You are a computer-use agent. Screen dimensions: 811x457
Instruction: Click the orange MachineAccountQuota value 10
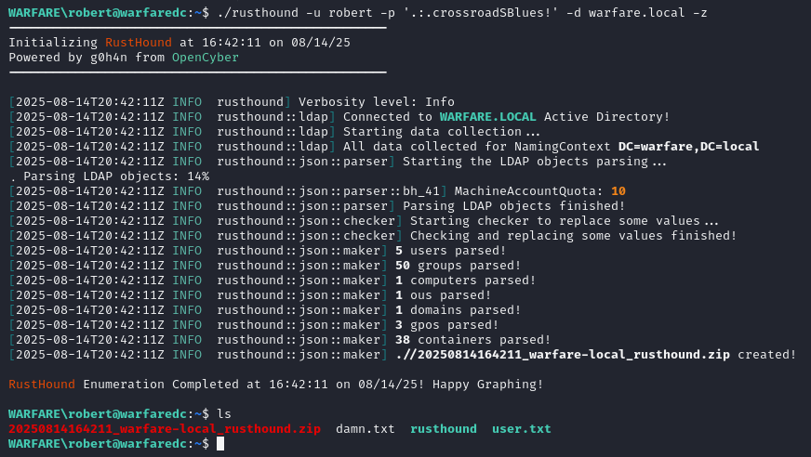(x=618, y=191)
